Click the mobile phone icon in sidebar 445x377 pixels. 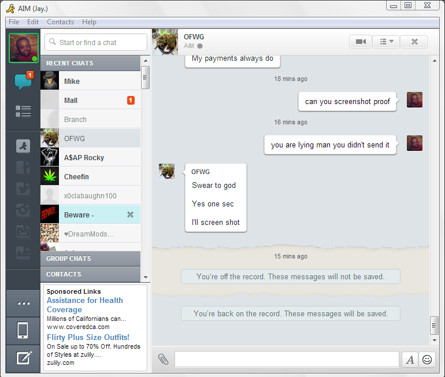23,330
